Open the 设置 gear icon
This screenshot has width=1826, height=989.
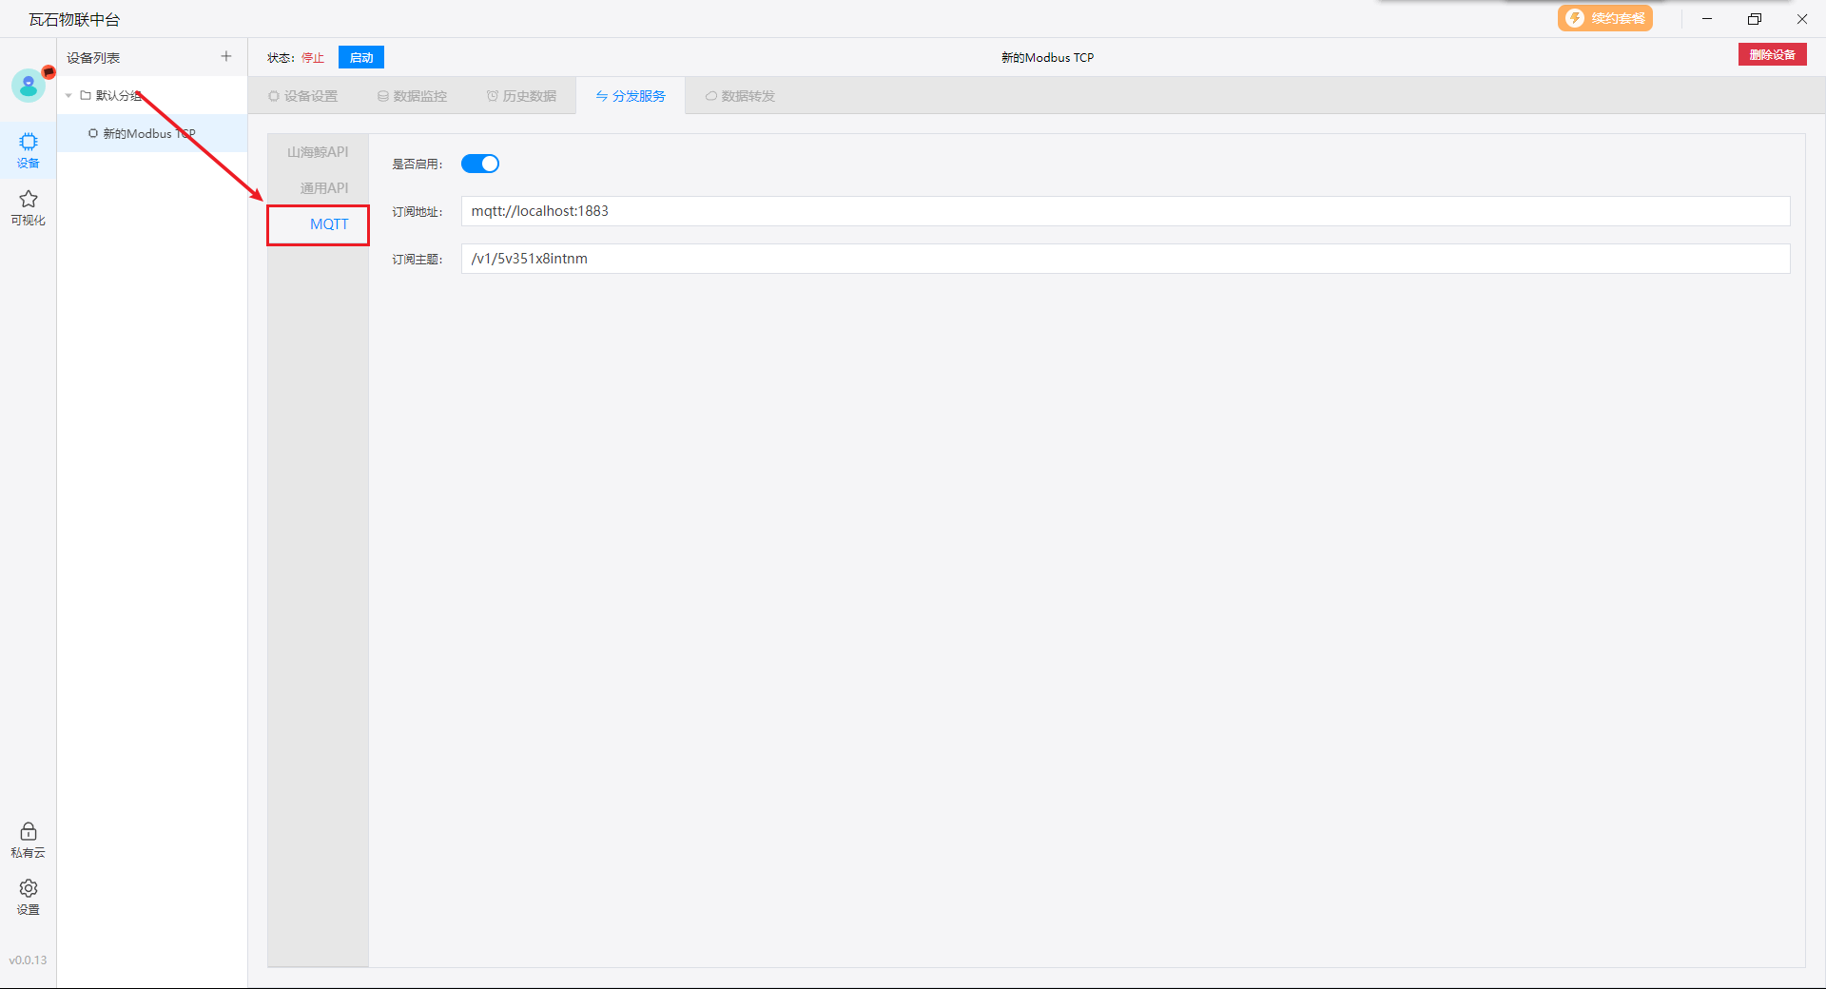click(x=29, y=889)
